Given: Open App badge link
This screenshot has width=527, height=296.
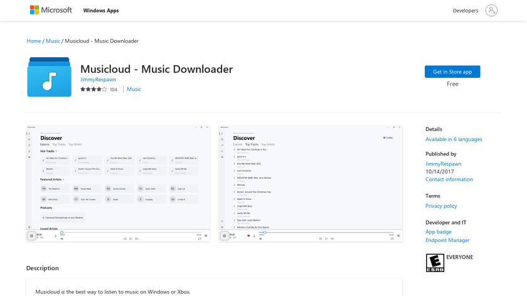Looking at the screenshot, I should click(439, 232).
